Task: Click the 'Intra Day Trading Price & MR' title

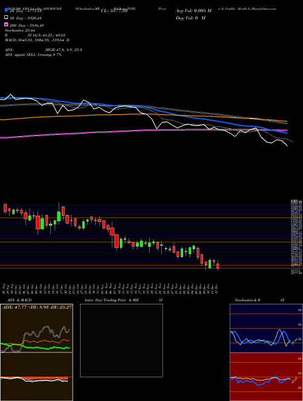Action: point(112,300)
